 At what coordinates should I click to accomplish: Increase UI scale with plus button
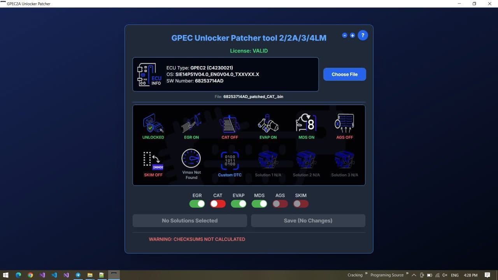point(352,35)
